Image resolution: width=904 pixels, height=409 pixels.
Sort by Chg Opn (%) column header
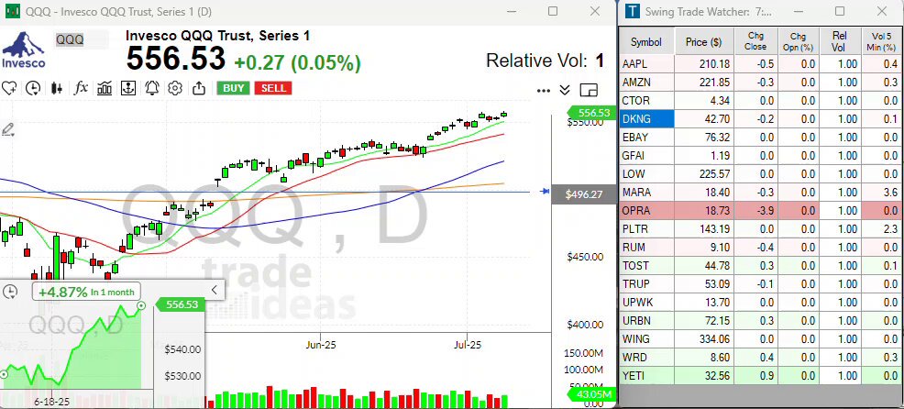[x=798, y=41]
